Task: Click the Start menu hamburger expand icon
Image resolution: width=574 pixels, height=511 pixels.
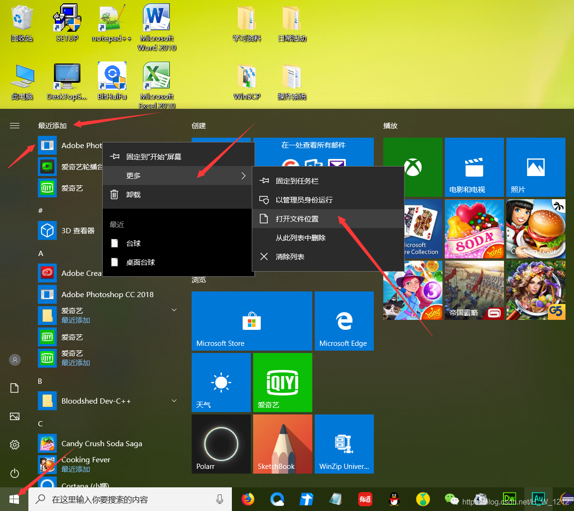Action: (x=15, y=125)
